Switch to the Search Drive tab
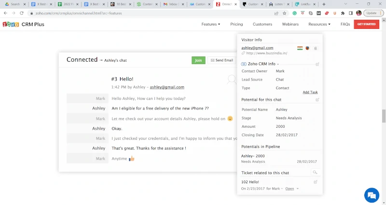Screen dimensions: 386x205 tap(15, 4)
